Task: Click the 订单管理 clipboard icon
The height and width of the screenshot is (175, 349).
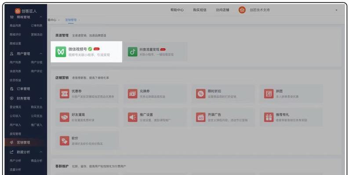Action: click(12, 89)
